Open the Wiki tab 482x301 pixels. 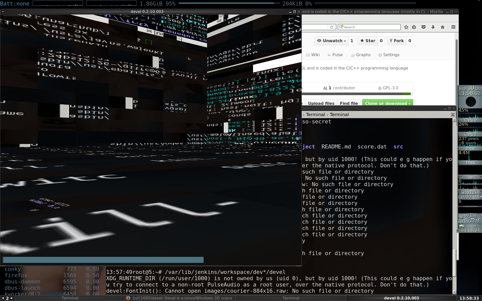pyautogui.click(x=313, y=55)
